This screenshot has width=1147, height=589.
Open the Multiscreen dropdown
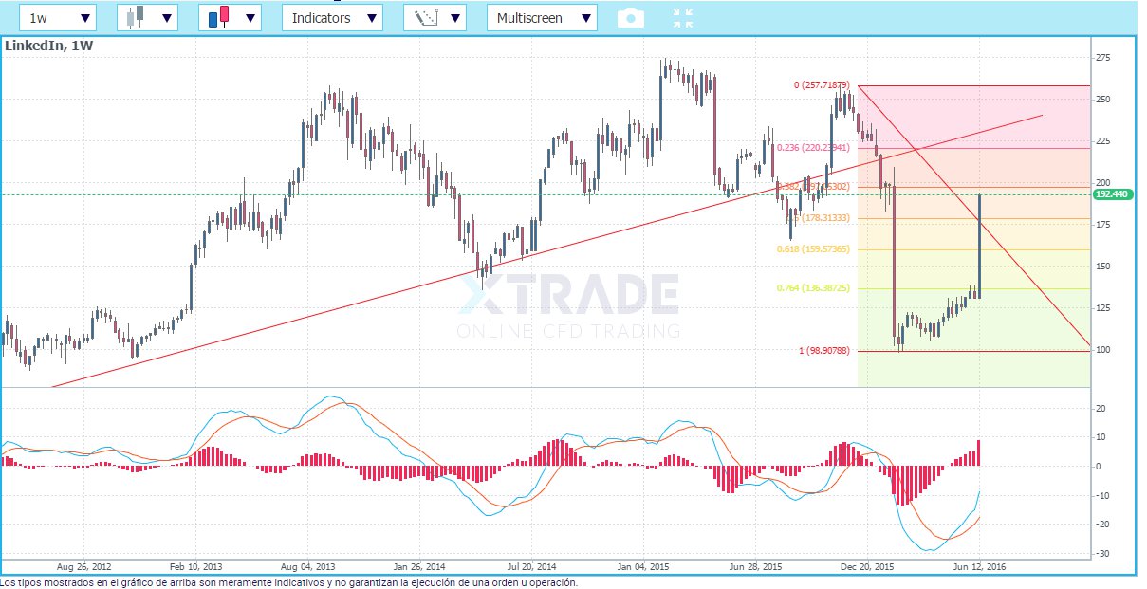(x=542, y=17)
